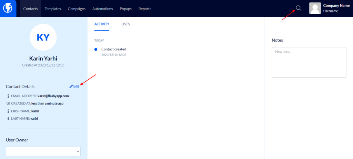Click the Contact Details heading
Image resolution: width=353 pixels, height=159 pixels.
coord(20,87)
